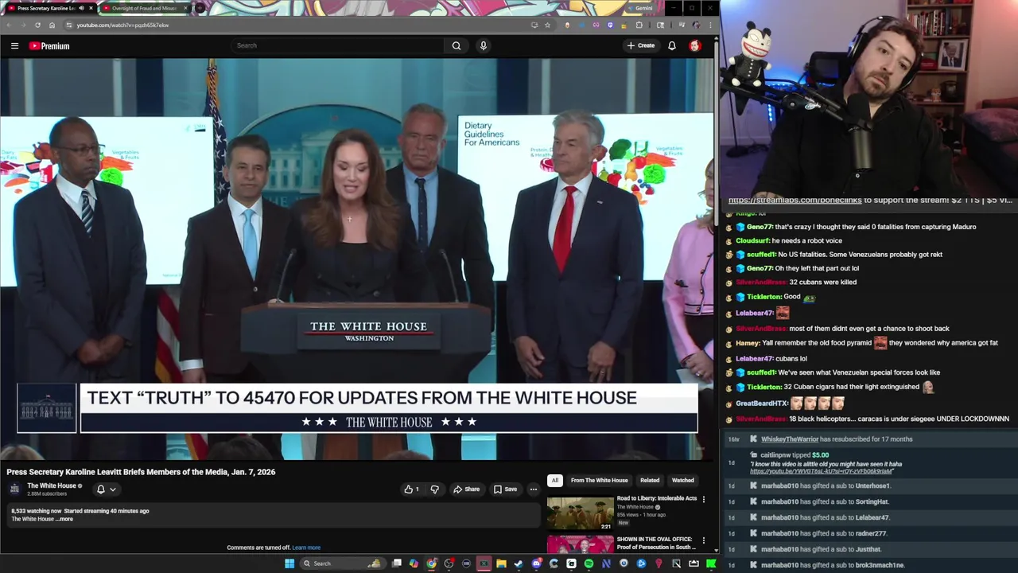
Task: Open the streamlabs link in the stream overlay
Action: [795, 201]
